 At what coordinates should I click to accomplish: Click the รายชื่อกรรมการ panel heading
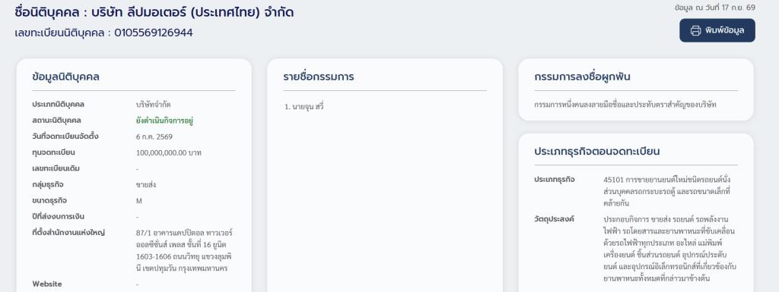pos(319,77)
